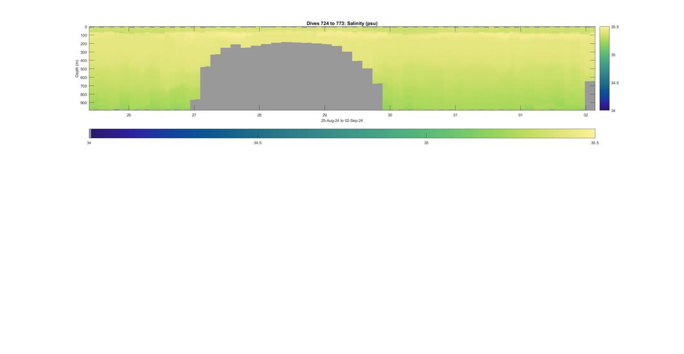Screen dimensions: 684x354
Task: Select the date tick label "27"
Action: [194, 115]
